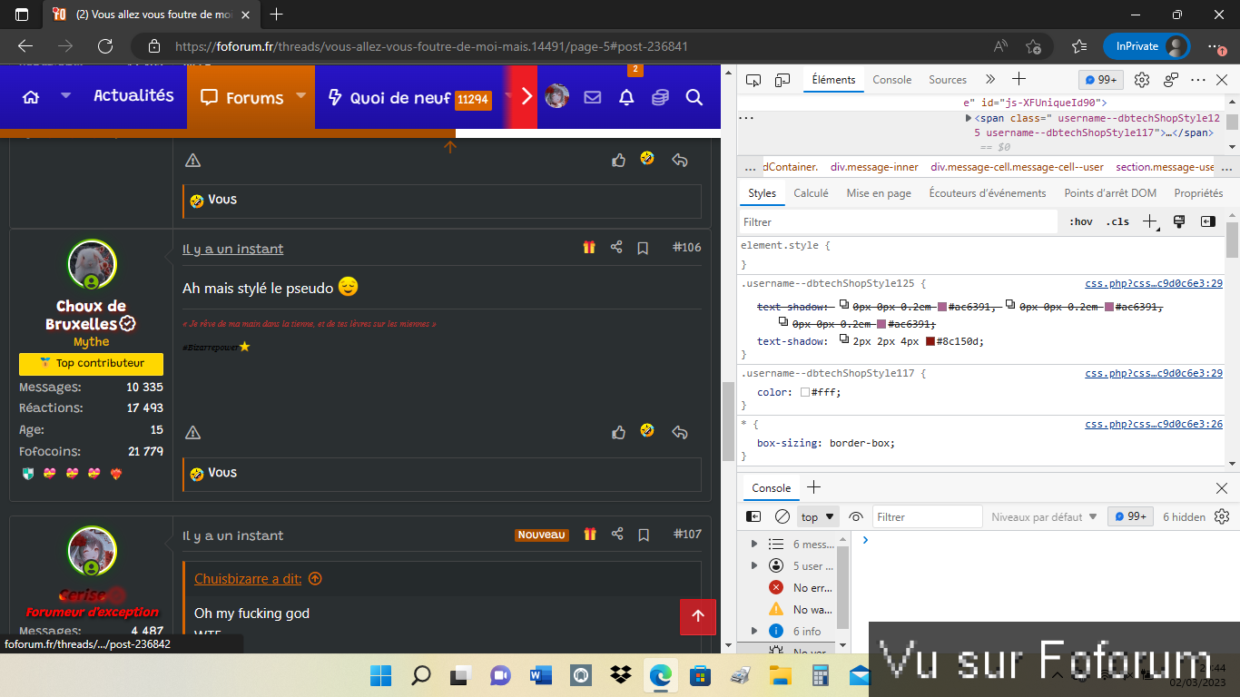Image resolution: width=1240 pixels, height=697 pixels.
Task: Toggle device emulation in DevTools
Action: [782, 80]
